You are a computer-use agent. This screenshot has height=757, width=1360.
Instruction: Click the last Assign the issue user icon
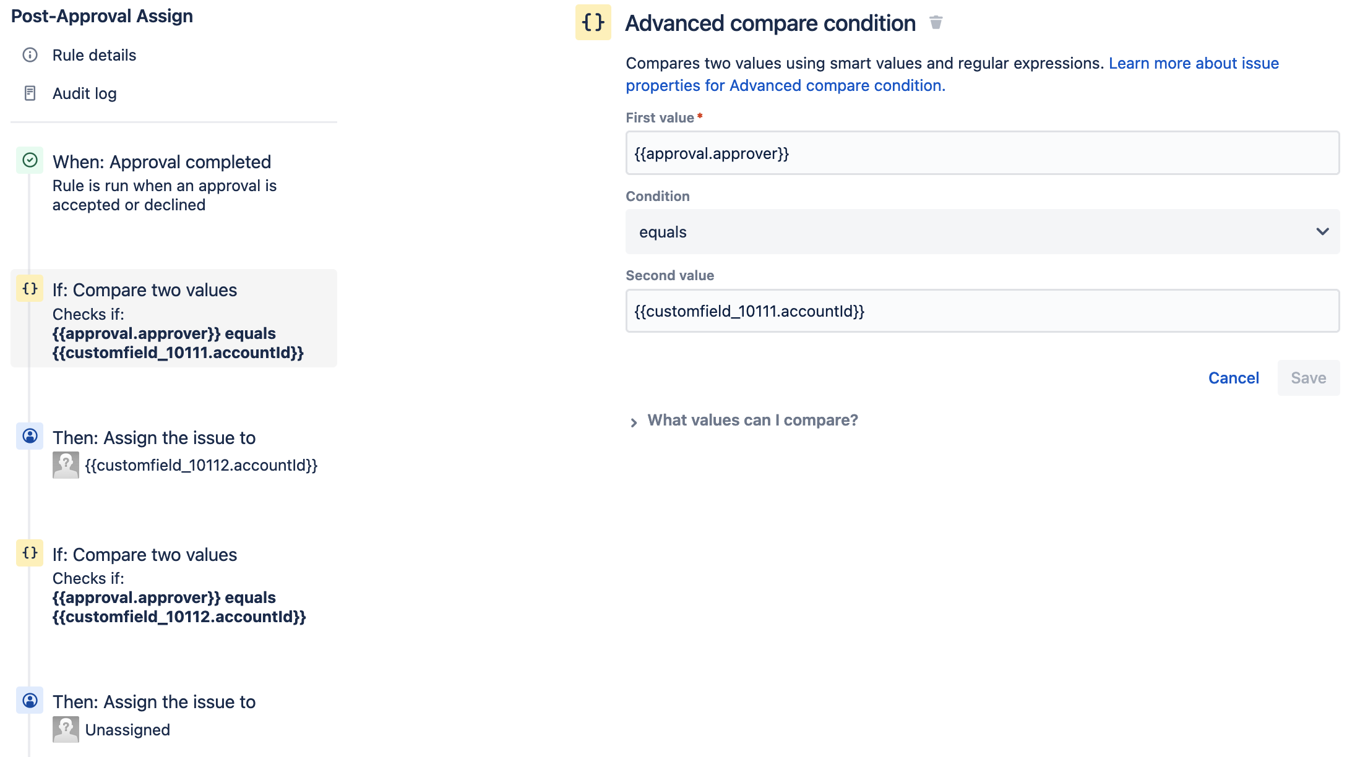[30, 701]
